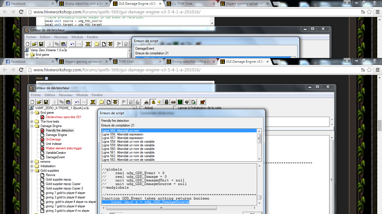Select the VariableCreator trigger
The height and width of the screenshot is (214, 382).
pos(56,153)
